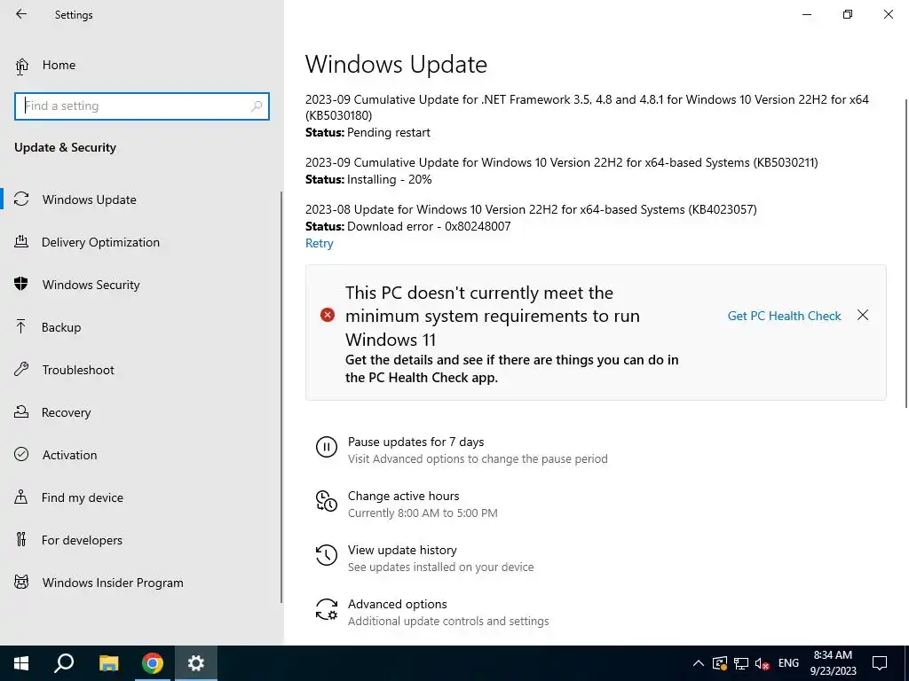Click the network tray icon
909x681 pixels.
click(741, 663)
